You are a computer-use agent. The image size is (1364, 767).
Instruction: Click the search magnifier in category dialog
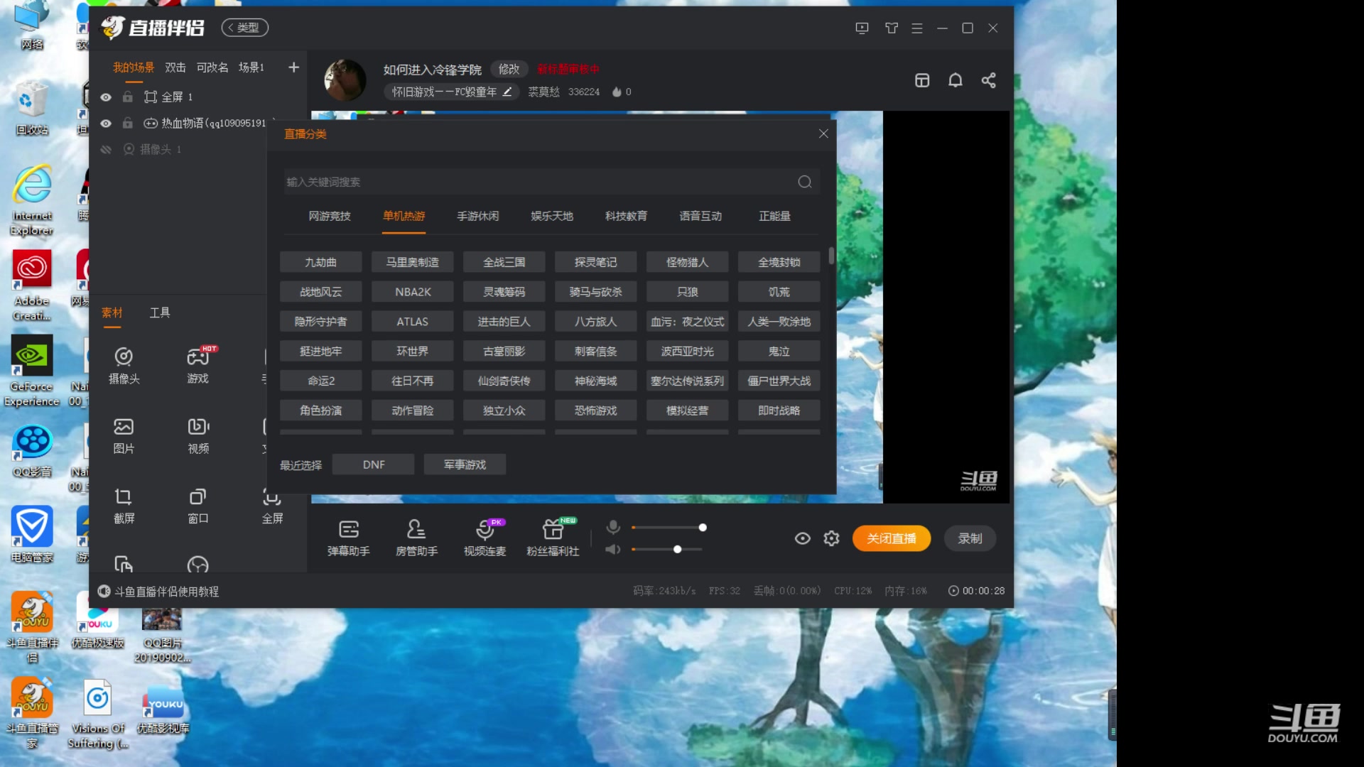pos(804,182)
